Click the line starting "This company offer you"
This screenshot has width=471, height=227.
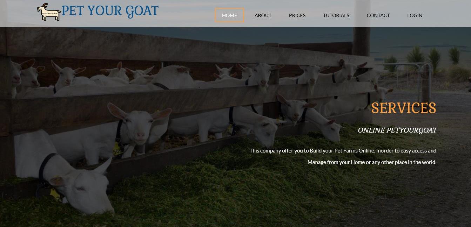tap(343, 151)
